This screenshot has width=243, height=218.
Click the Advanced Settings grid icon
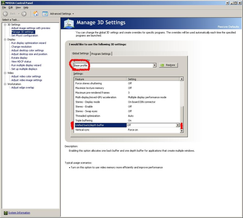click(45, 14)
